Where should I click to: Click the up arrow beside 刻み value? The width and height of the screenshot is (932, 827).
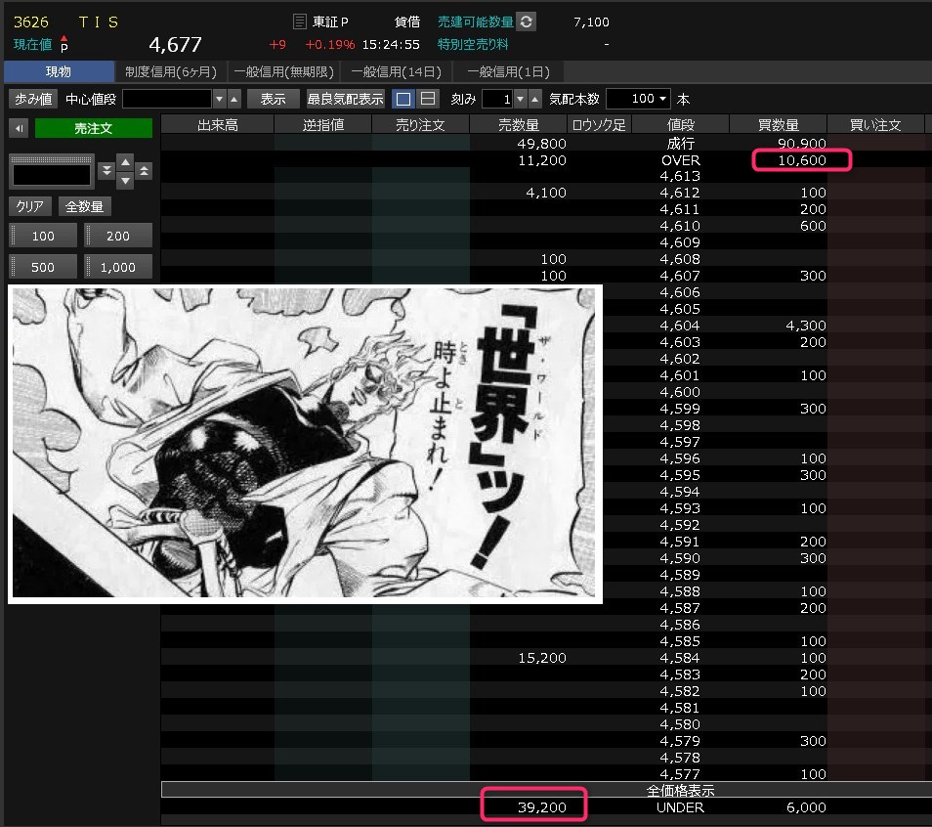coord(535,99)
